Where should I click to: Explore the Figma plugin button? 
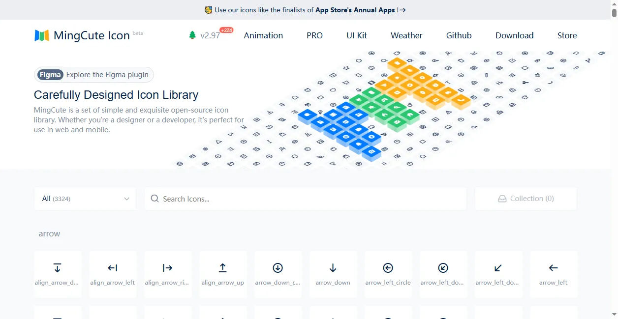point(94,75)
